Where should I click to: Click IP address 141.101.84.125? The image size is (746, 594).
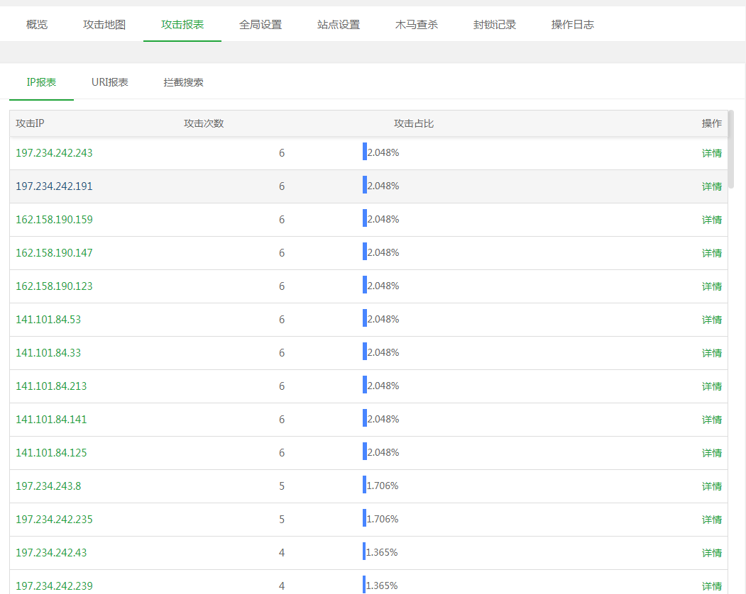point(51,452)
